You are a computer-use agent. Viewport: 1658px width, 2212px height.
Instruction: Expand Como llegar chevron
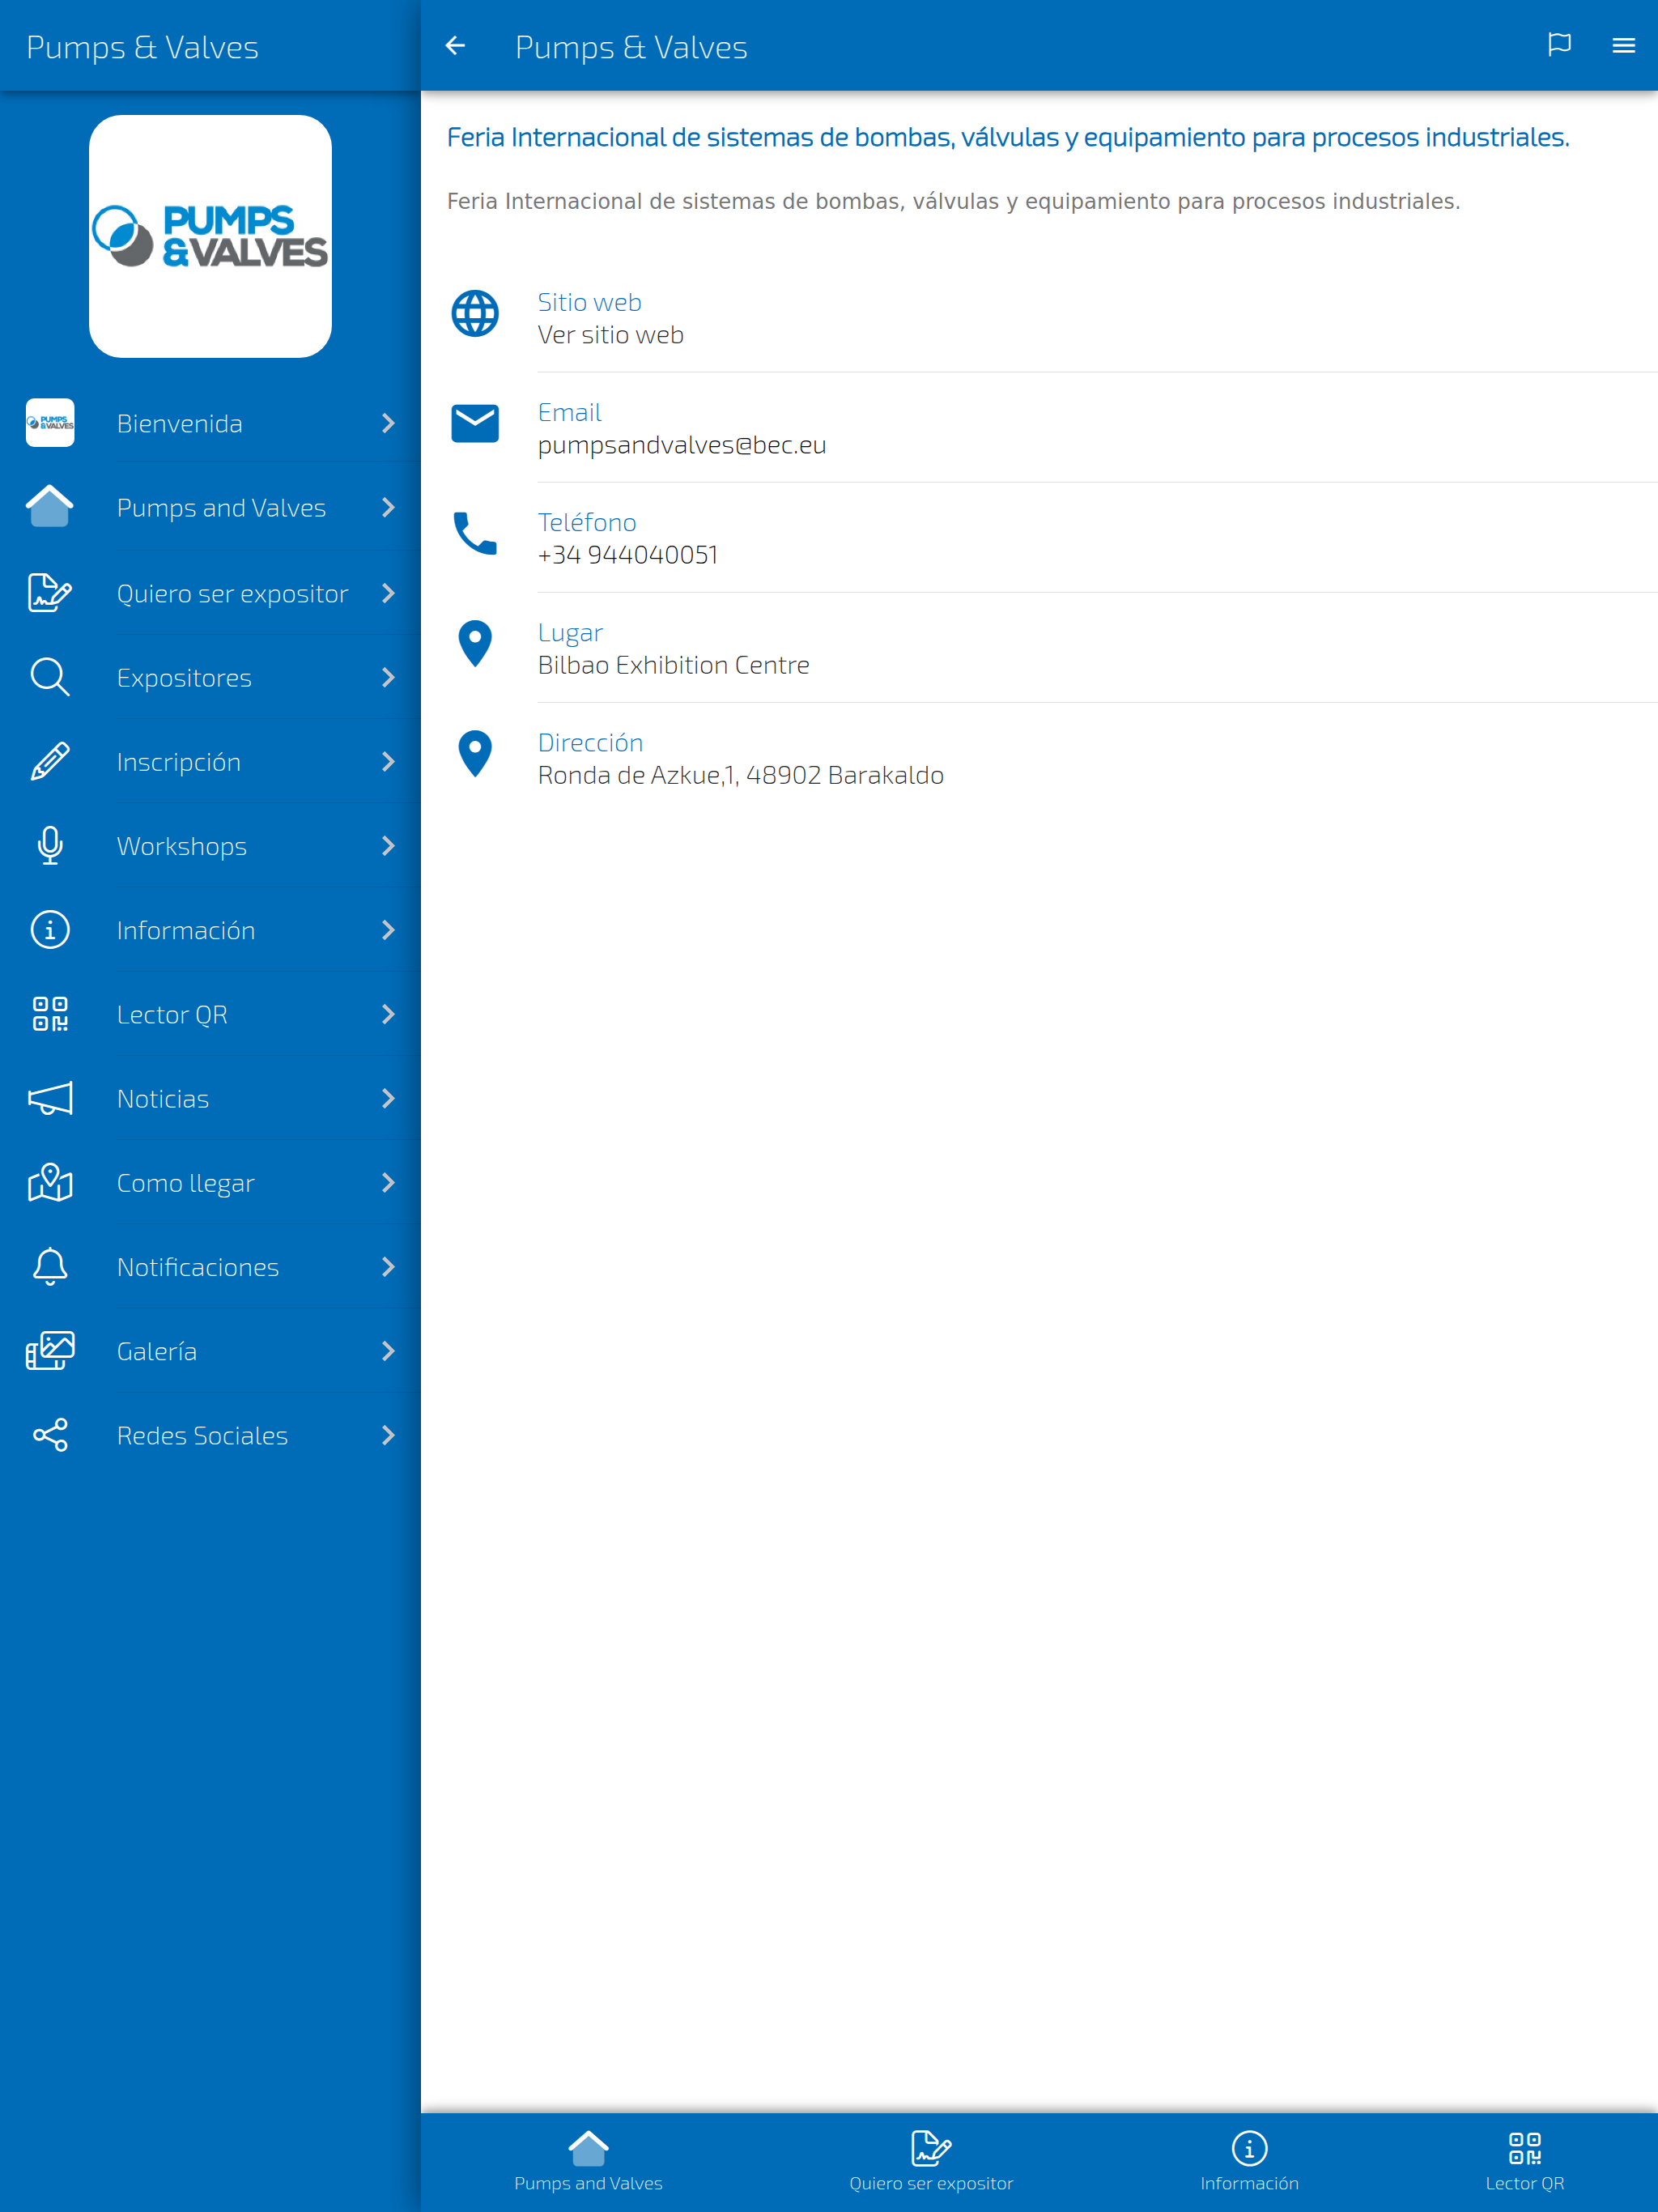pos(388,1182)
